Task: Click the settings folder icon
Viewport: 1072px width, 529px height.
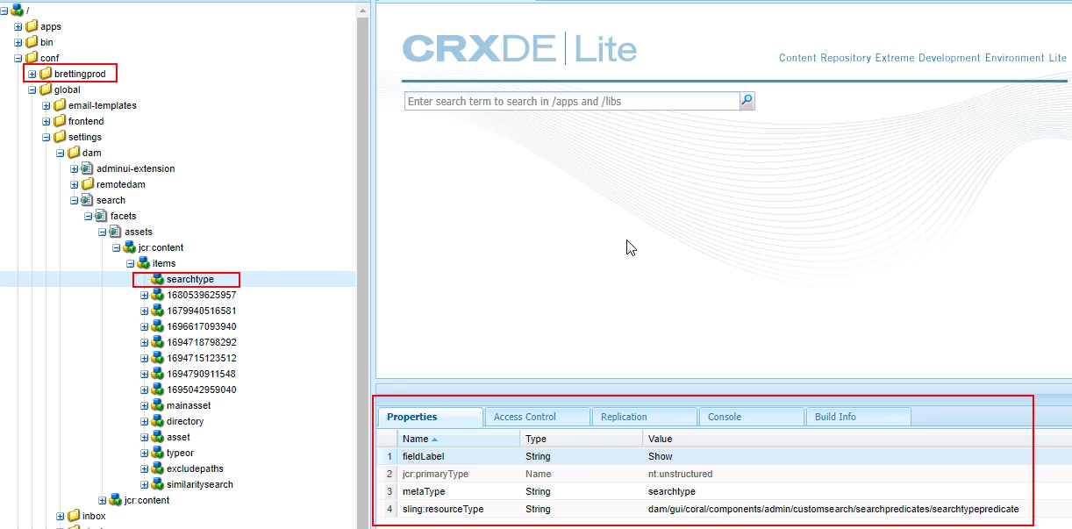Action: [60, 137]
